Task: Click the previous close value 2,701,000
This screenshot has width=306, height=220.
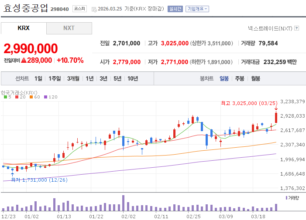Action: click(x=127, y=43)
